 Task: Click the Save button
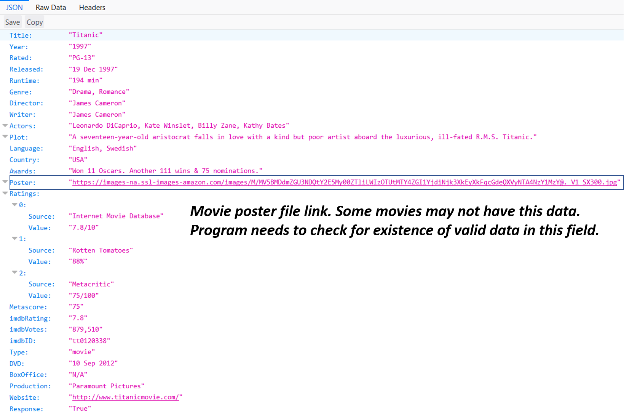coord(13,22)
